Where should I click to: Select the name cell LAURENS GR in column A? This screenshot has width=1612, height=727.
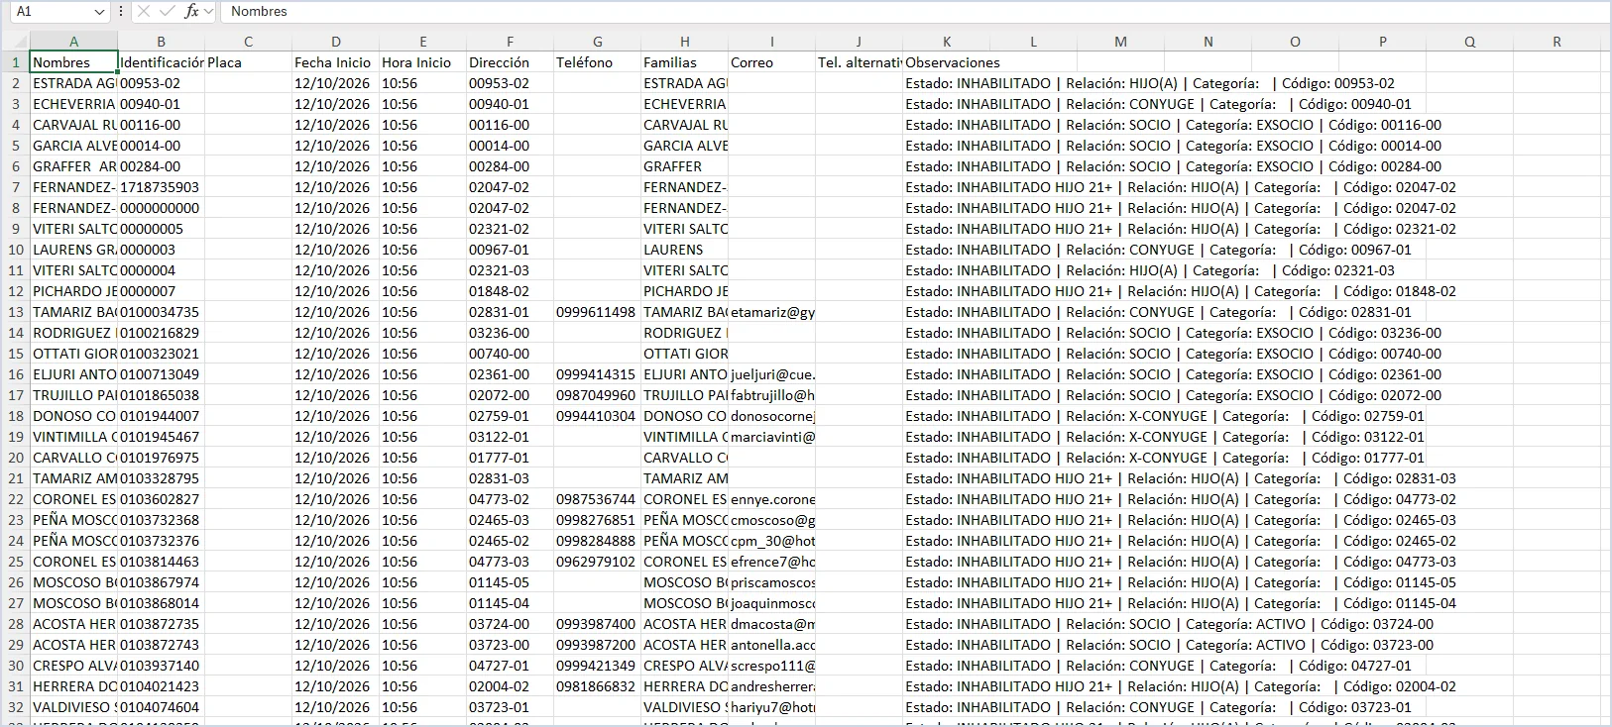[73, 250]
